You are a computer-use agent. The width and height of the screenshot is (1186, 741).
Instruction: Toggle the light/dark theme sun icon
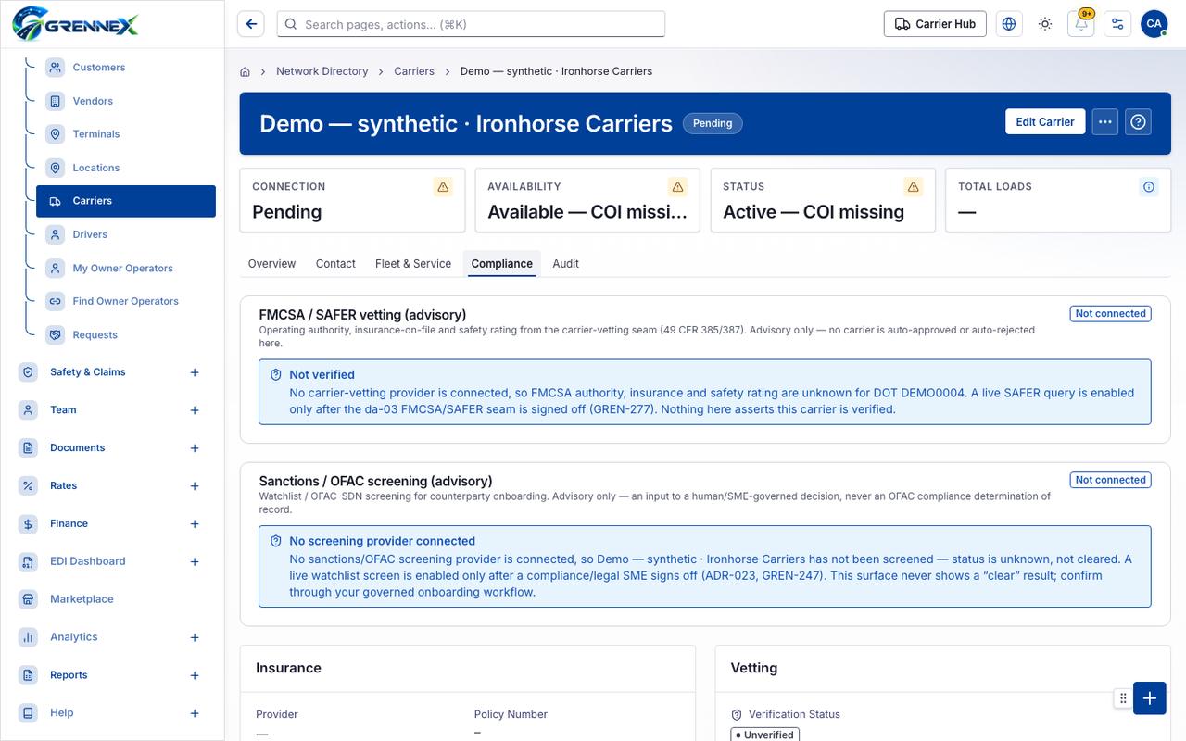point(1045,24)
